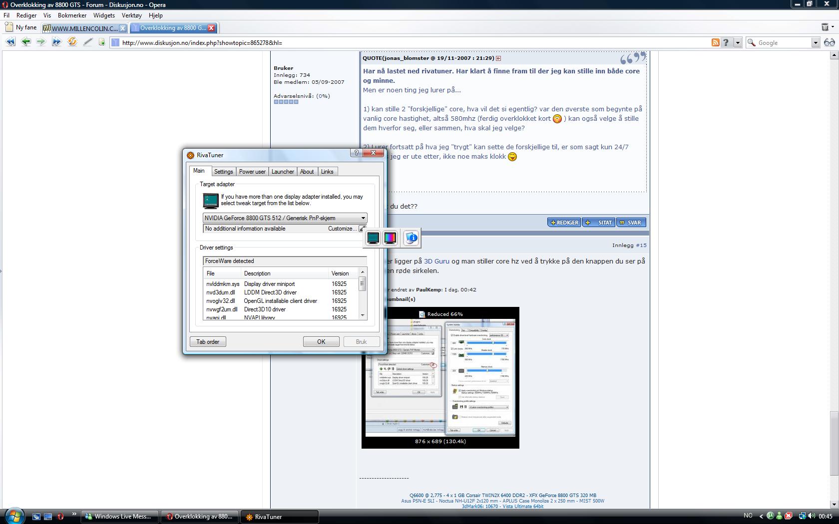
Task: Click the volume speaker tray icon
Action: click(811, 516)
